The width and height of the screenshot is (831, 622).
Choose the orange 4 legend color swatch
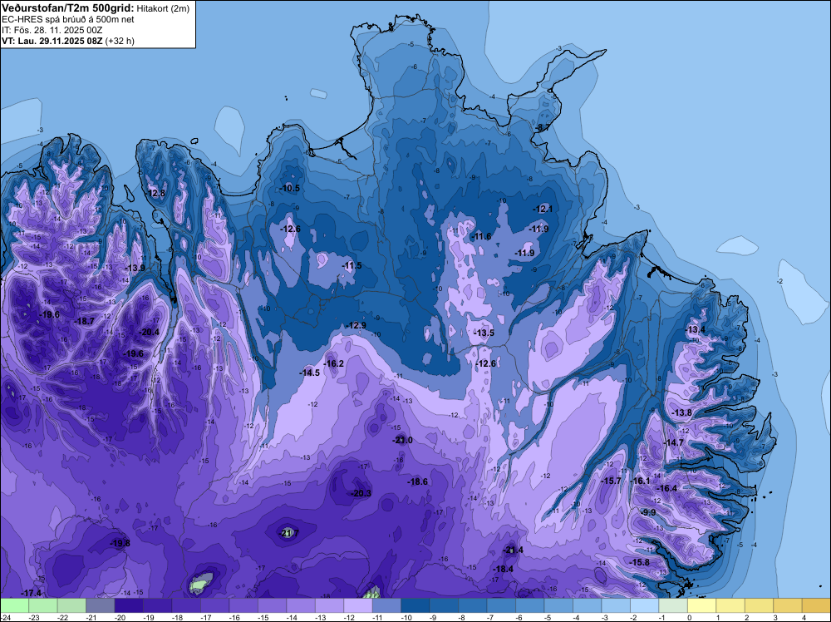[816, 605]
